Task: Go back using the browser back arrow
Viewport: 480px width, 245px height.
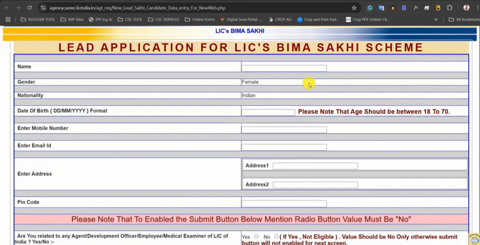Action: tap(7, 8)
